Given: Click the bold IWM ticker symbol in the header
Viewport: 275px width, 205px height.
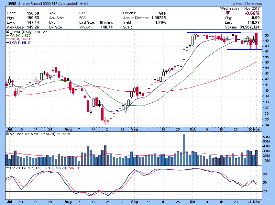Looking at the screenshot, I should pos(12,4).
